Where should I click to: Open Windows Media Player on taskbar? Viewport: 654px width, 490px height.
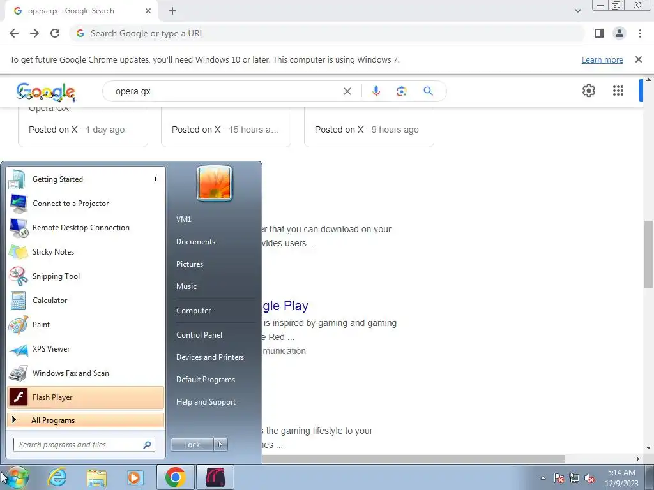tap(135, 477)
